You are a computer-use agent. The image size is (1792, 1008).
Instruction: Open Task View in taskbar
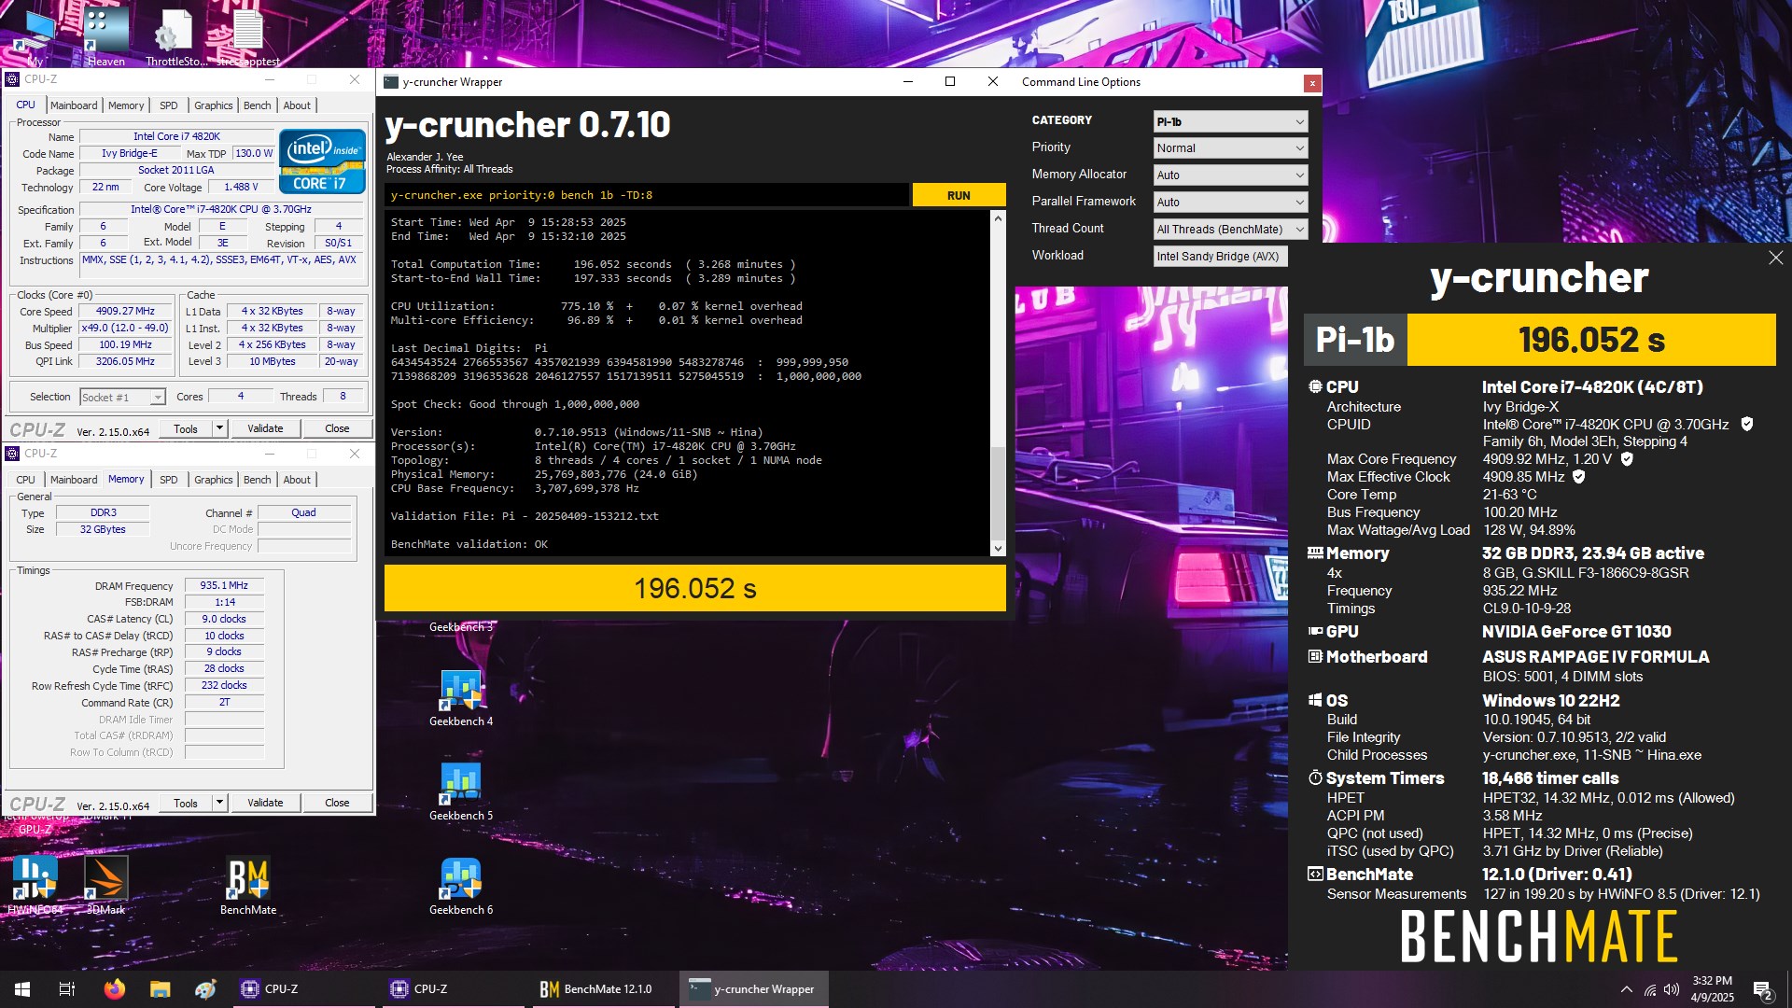67,989
